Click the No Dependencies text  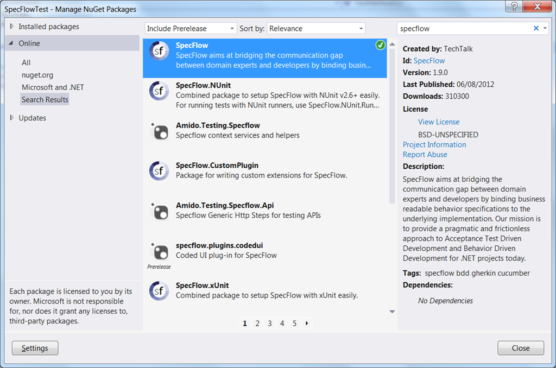(x=445, y=301)
